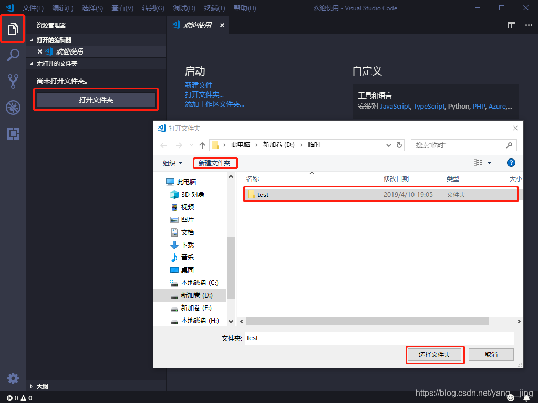Expand the chevron after 此电脑 breadcrumb
This screenshot has height=403, width=538.
point(256,145)
